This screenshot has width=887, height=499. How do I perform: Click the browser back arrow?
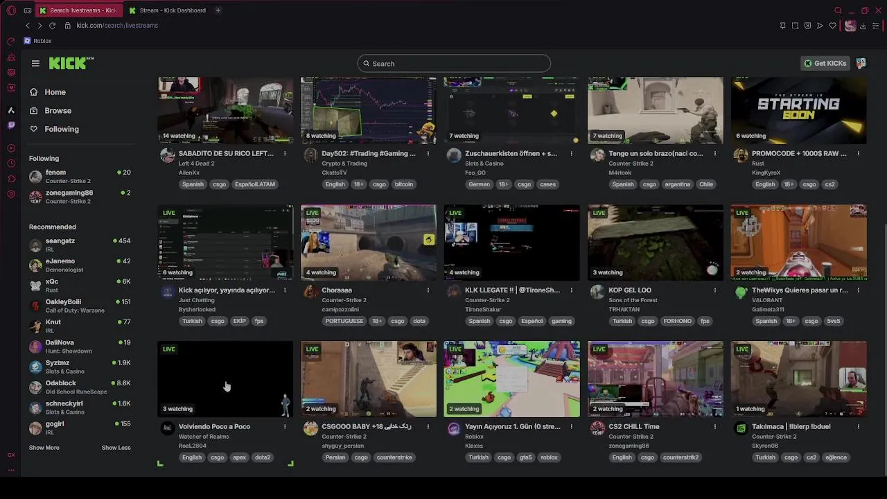(28, 26)
